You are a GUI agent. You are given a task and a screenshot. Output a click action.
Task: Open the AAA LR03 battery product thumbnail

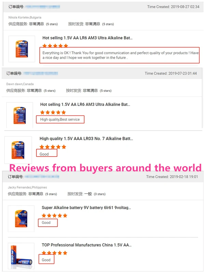click(18, 150)
